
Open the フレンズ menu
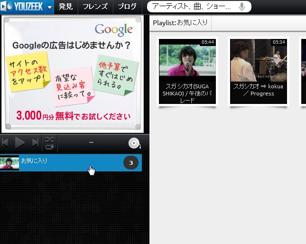pos(95,7)
